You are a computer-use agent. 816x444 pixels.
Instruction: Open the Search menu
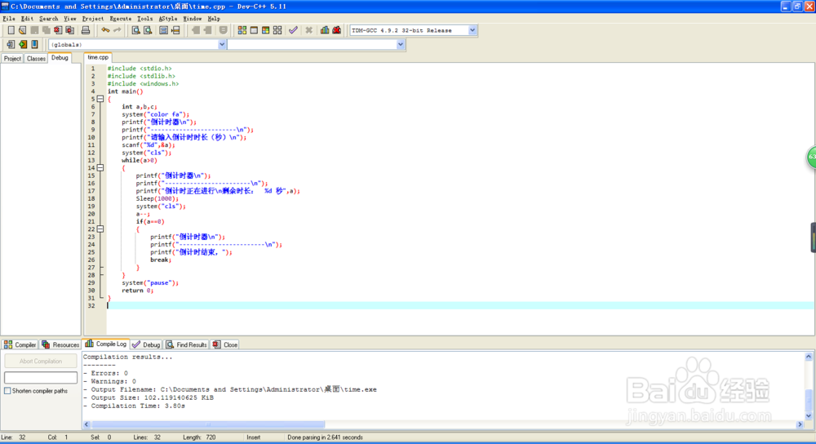tap(48, 18)
